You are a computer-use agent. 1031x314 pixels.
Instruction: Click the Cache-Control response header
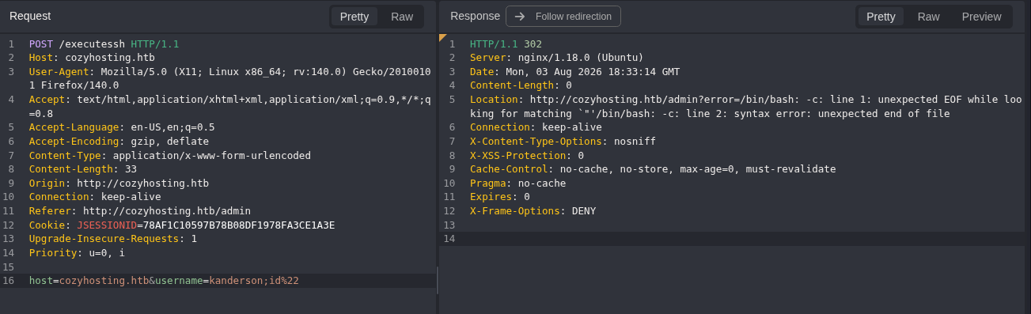[x=653, y=169]
